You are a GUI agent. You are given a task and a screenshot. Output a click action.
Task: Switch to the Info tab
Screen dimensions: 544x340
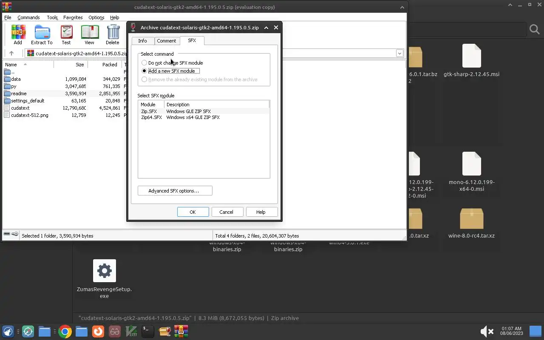(142, 41)
